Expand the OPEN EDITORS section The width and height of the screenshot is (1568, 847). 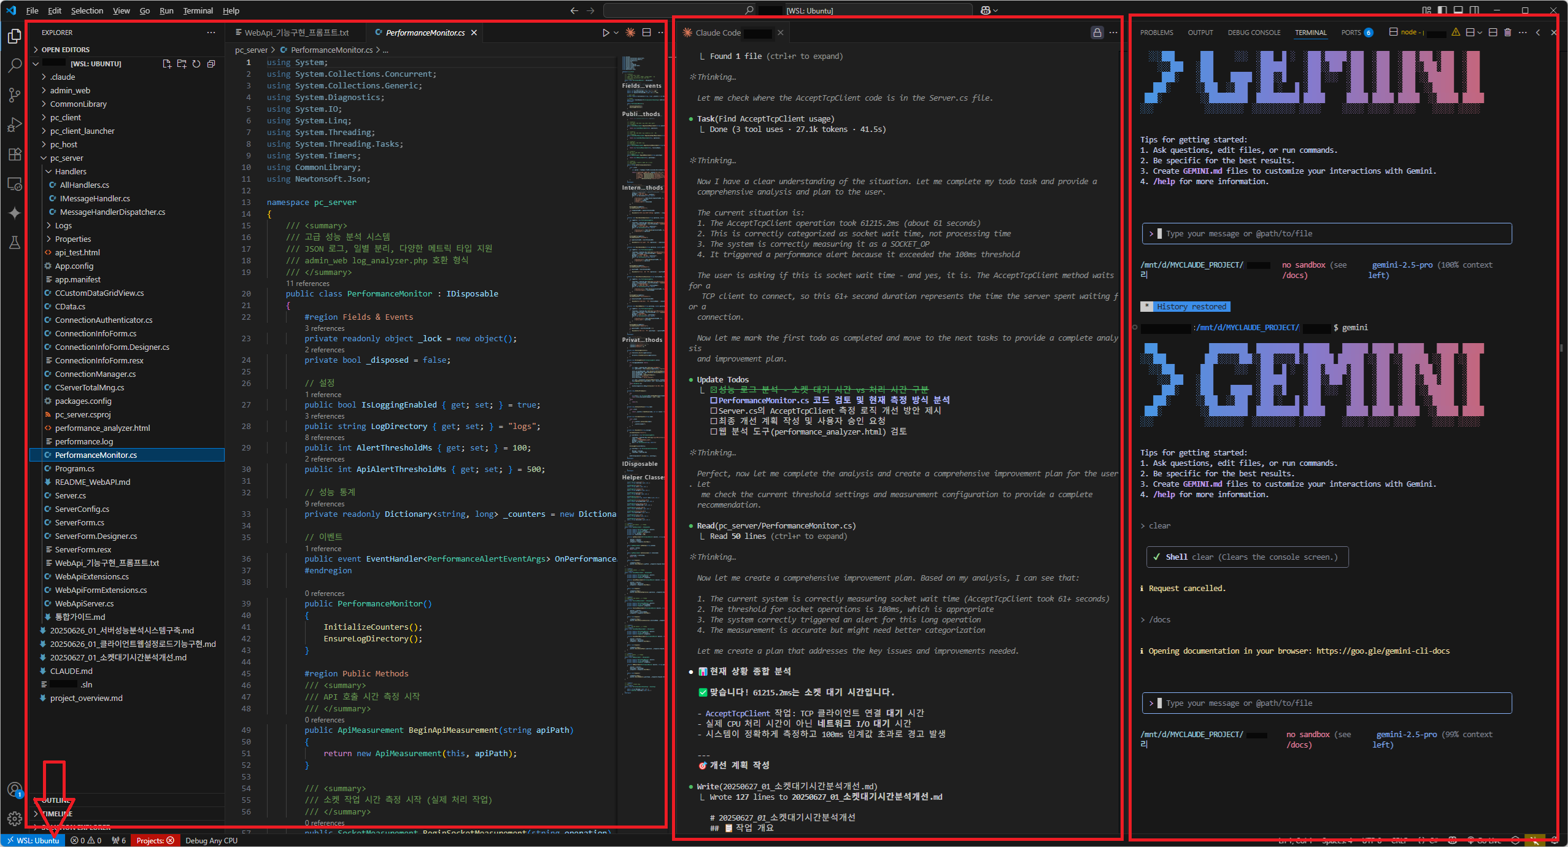[x=65, y=50]
